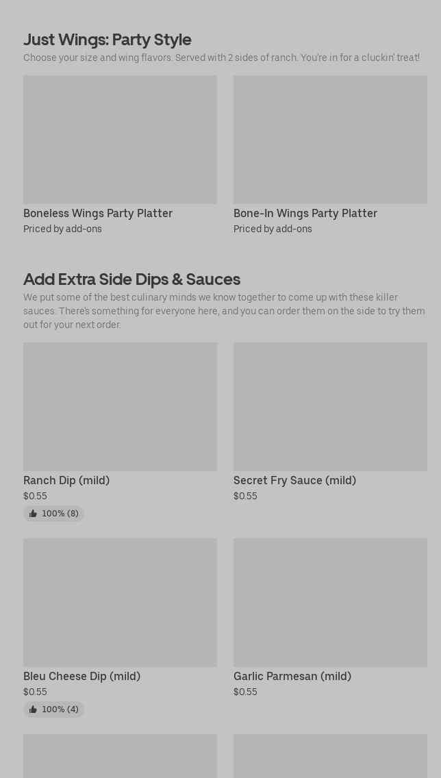Click thumbs-up icon under Ranch Dip
This screenshot has width=441, height=778.
34,514
